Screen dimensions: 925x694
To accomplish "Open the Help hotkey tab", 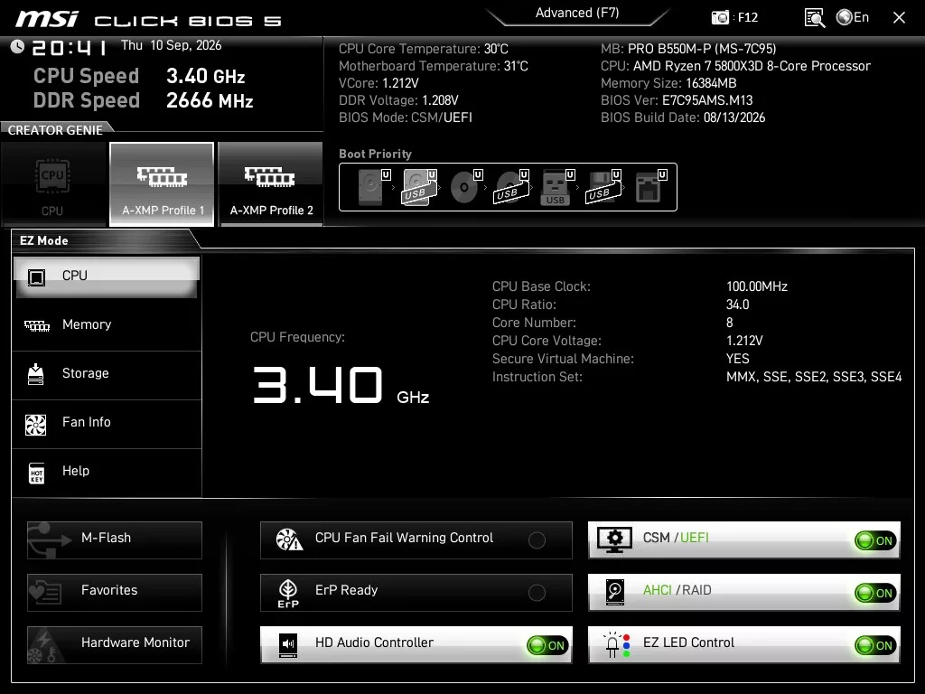I will coord(107,472).
